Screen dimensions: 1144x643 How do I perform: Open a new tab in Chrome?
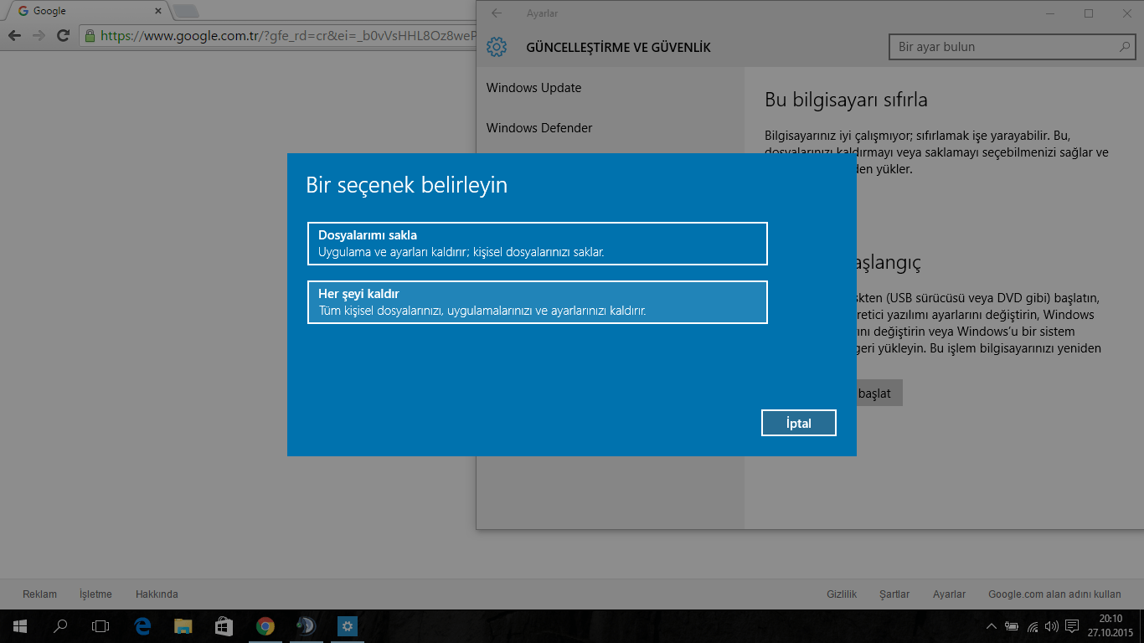click(x=185, y=11)
